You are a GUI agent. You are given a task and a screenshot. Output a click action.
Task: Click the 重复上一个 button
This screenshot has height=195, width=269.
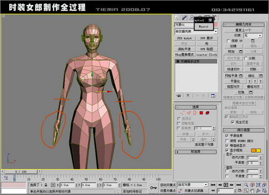(243, 30)
